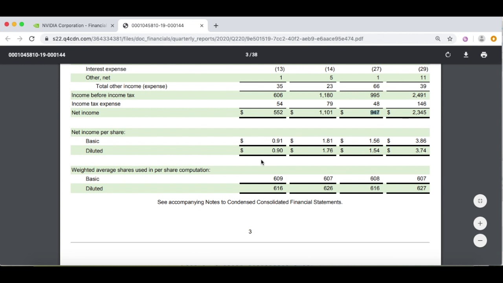Click 'Total other income (expense)' label

[x=132, y=86]
